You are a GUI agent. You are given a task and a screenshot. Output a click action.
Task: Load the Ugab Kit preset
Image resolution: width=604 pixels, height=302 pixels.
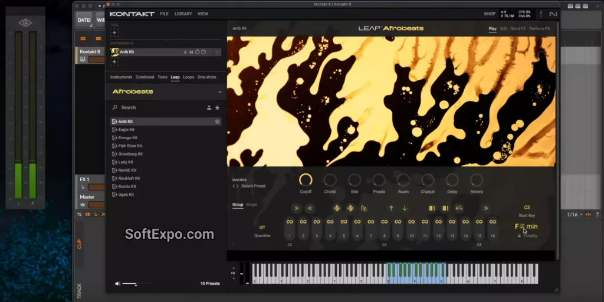tap(166, 195)
